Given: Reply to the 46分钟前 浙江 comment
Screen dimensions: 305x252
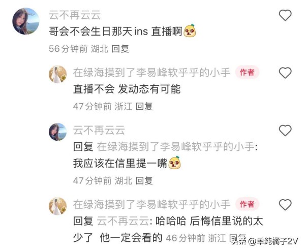Looking at the screenshot, I should 238,238.
